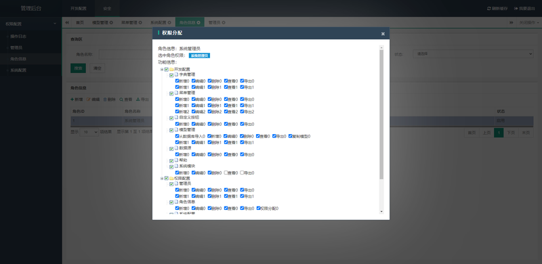Click the 刷新缓存 refresh icon
The height and width of the screenshot is (264, 542).
tap(488, 8)
